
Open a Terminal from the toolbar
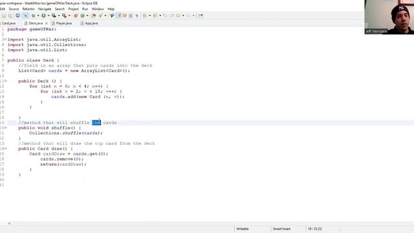(17, 16)
